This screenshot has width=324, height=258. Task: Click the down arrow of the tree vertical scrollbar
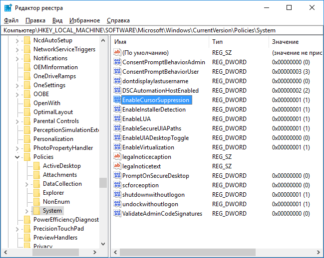(x=103, y=244)
